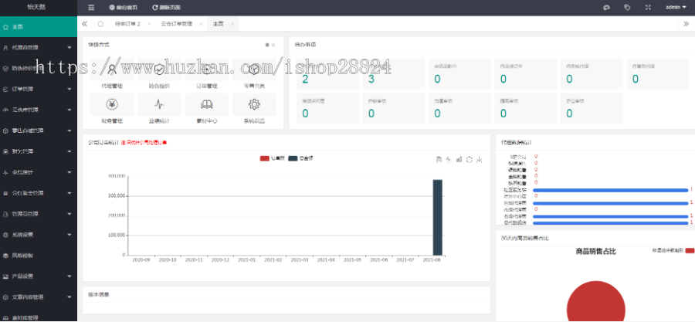
Task: Click the 300,000 y-axis value
Action: (x=117, y=196)
